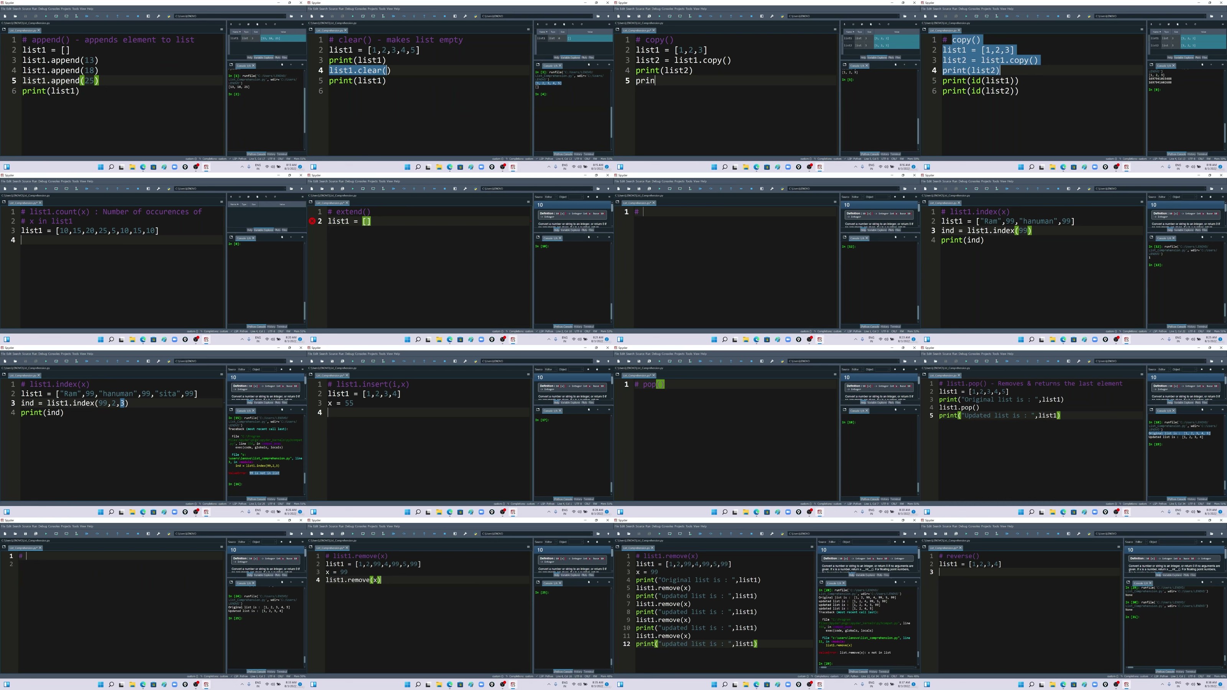The width and height of the screenshot is (1227, 690).
Task: Switch to Plots tab in the append() window
Action: tap(277, 58)
